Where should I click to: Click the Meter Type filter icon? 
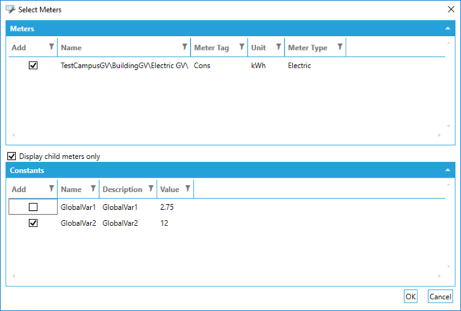(340, 47)
